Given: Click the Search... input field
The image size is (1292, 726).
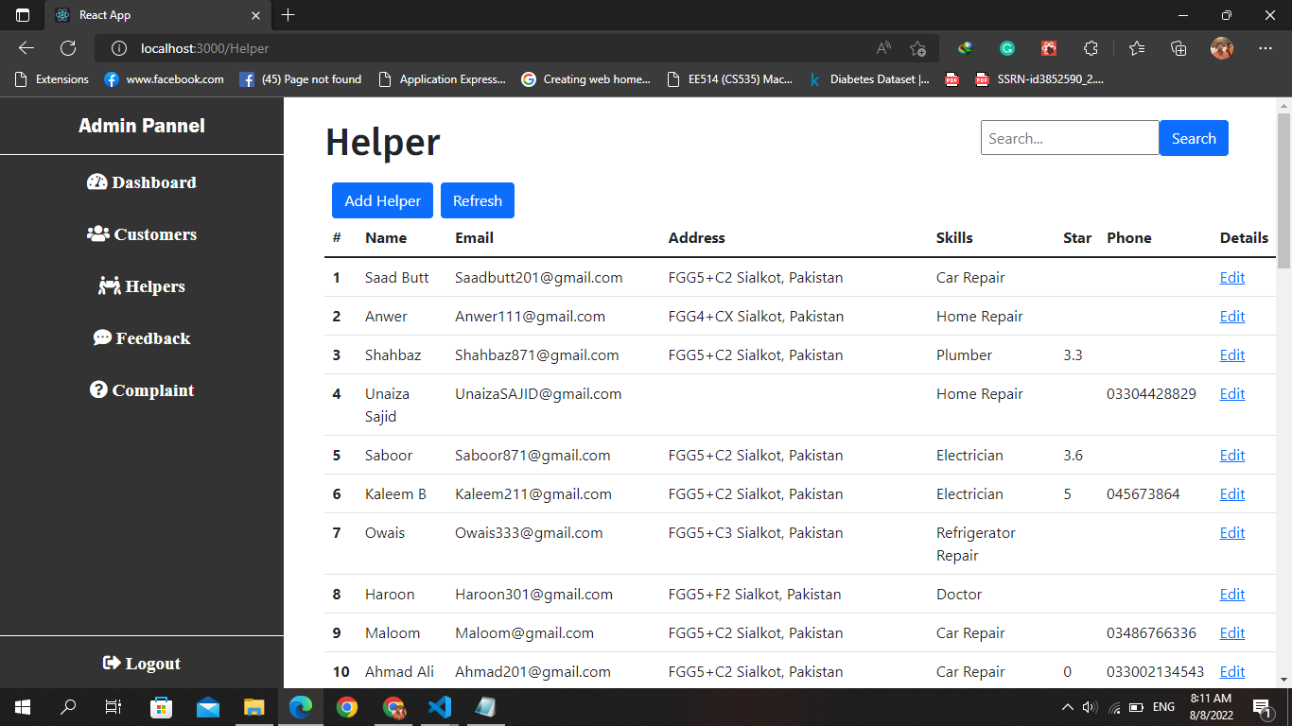Looking at the screenshot, I should 1070,138.
